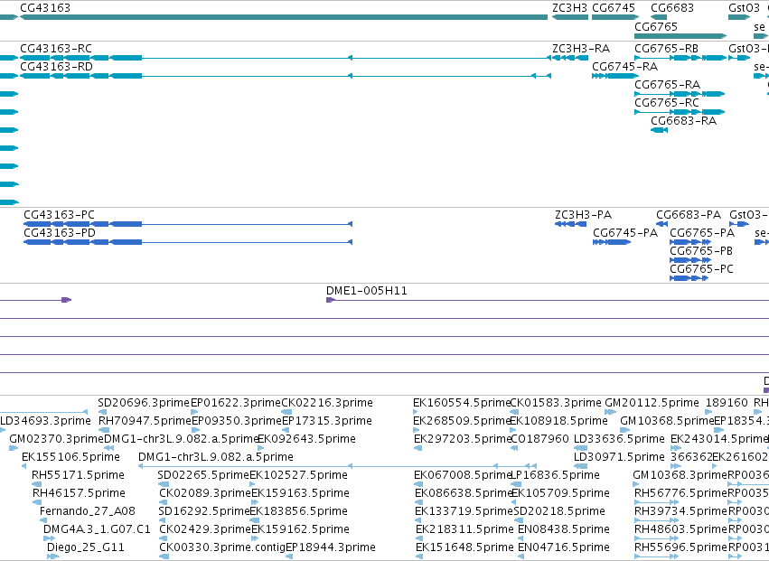Select transcript CG6765-RC
Image resolution: width=769 pixels, height=561 pixels.
pyautogui.click(x=667, y=103)
